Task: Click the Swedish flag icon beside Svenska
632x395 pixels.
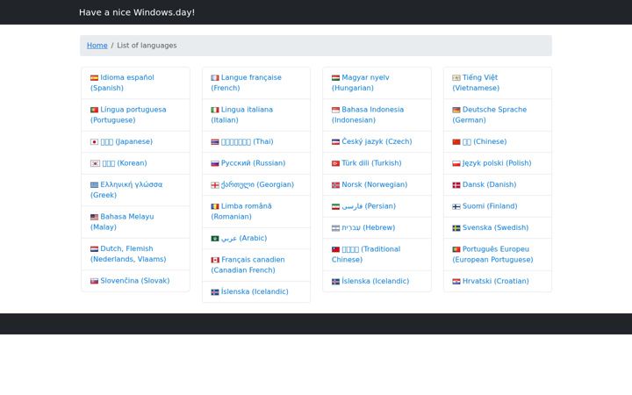Action: 456,228
